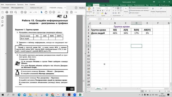Go to previous page in the PDF
Screen dimensions: 172x97
pos(22,12)
